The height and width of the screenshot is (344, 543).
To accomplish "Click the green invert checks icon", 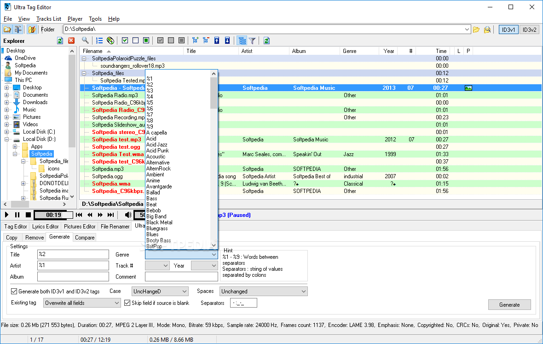I will [x=146, y=41].
